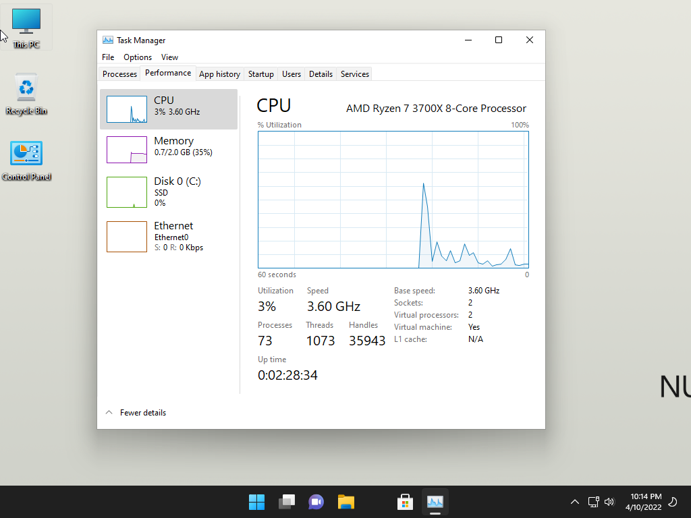Screen dimensions: 691x518
Task: Select the Control Panel desktop icon
Action: [x=26, y=161]
